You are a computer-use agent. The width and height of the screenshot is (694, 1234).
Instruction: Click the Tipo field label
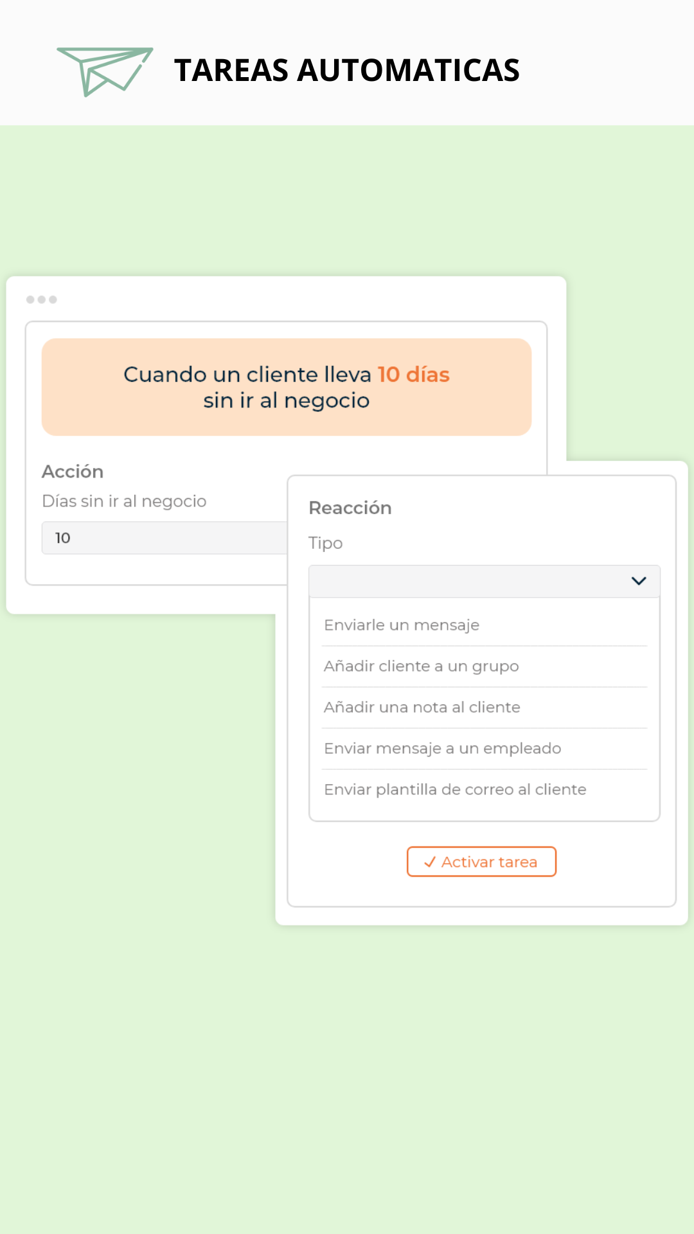coord(326,543)
